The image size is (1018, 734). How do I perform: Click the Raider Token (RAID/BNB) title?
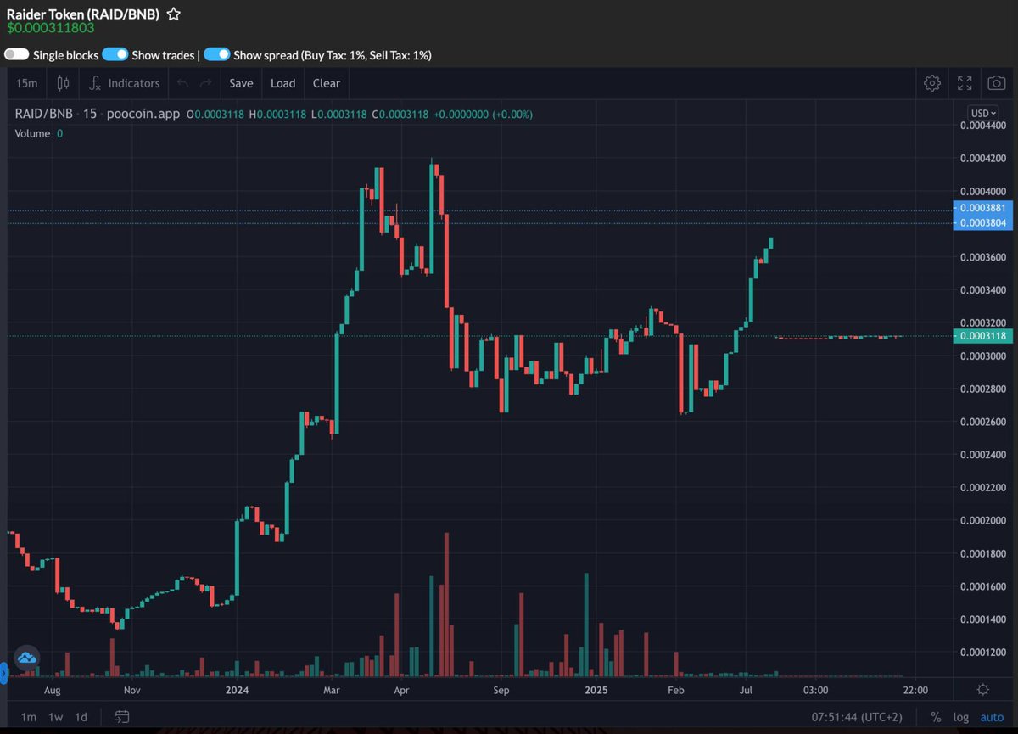(82, 14)
